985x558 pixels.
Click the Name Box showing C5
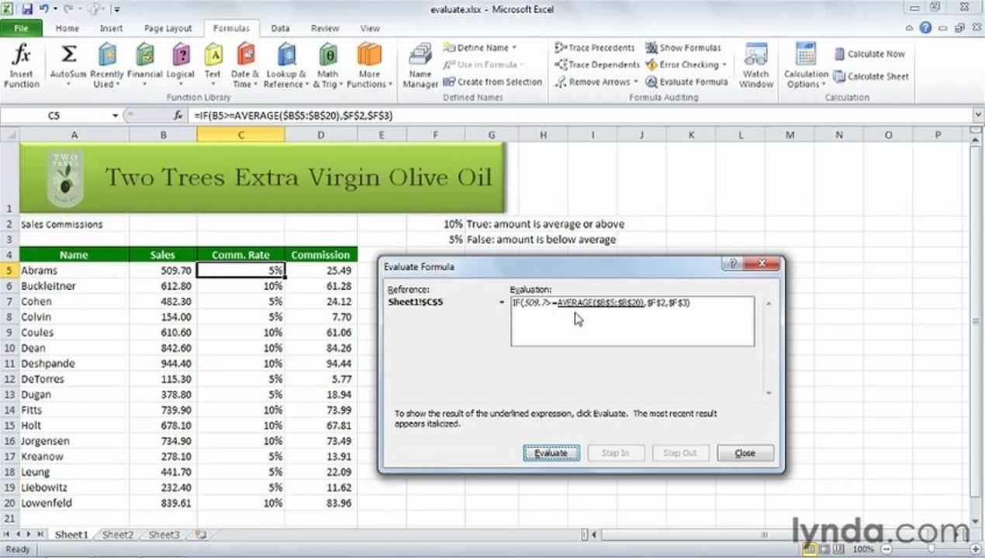(54, 115)
